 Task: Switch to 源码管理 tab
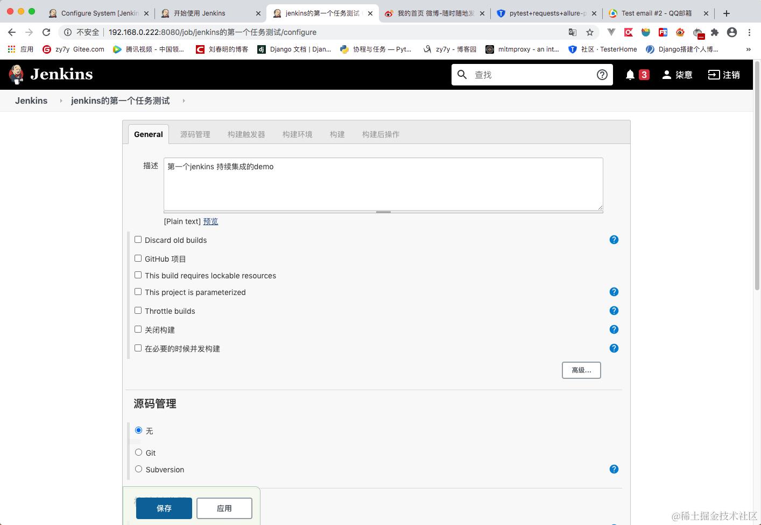coord(195,134)
